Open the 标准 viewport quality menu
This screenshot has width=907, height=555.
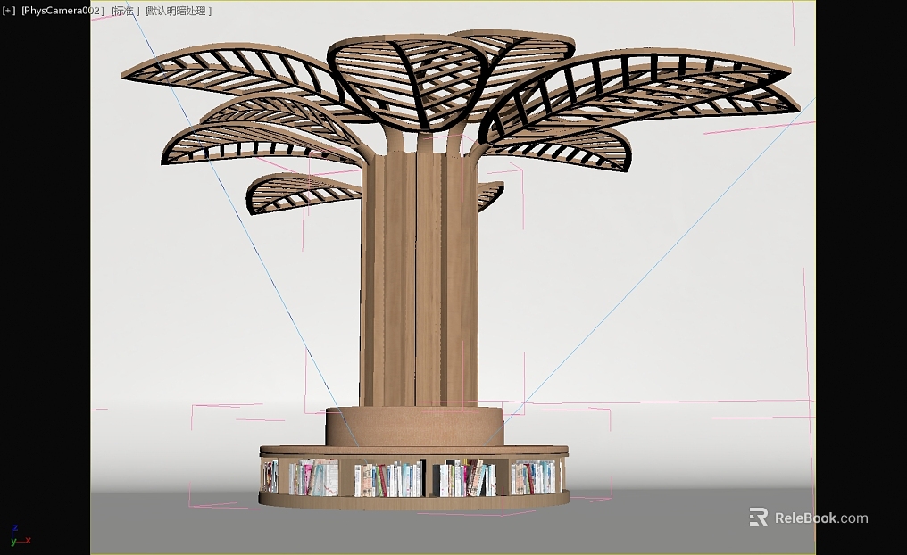pyautogui.click(x=126, y=11)
